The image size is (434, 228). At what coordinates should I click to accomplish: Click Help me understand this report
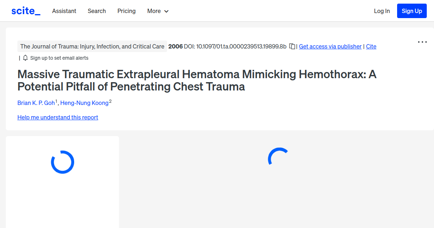click(x=58, y=117)
